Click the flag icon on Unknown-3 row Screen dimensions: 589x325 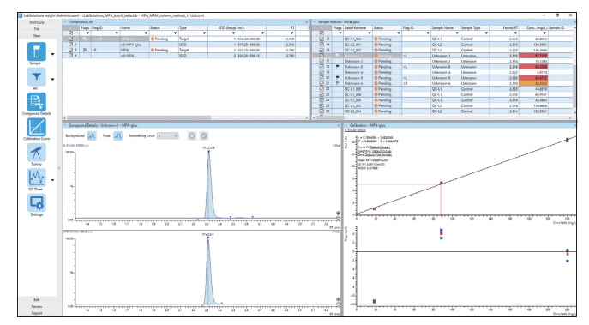(x=337, y=67)
